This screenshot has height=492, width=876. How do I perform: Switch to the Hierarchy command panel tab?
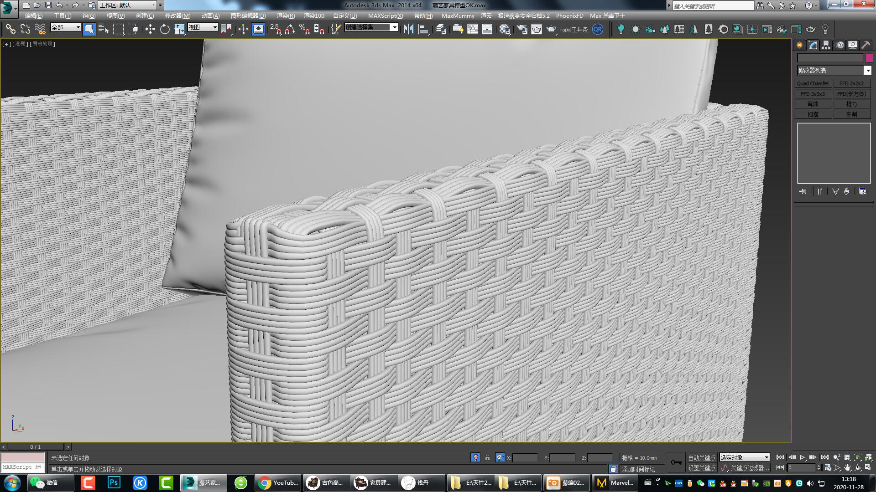(826, 45)
